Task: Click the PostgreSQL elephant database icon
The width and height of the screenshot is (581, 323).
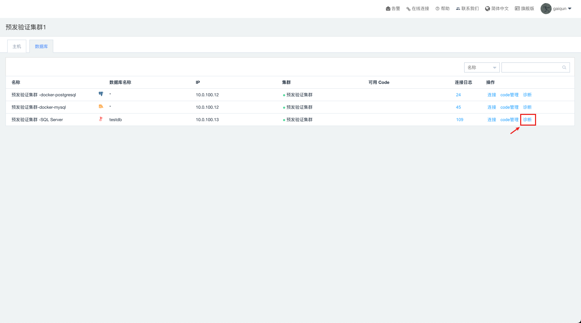Action: tap(101, 94)
